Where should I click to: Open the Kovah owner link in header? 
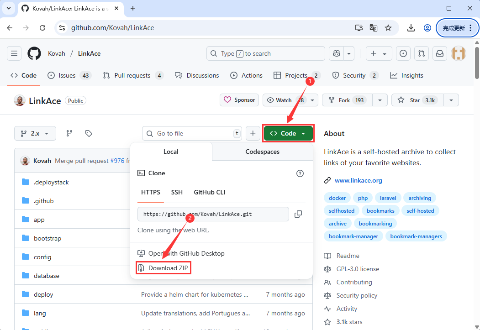(57, 53)
